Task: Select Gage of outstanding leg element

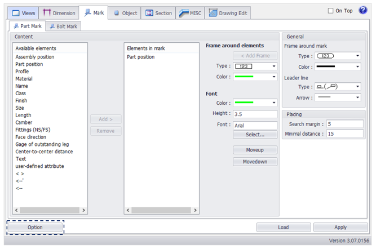Action: tap(42, 144)
